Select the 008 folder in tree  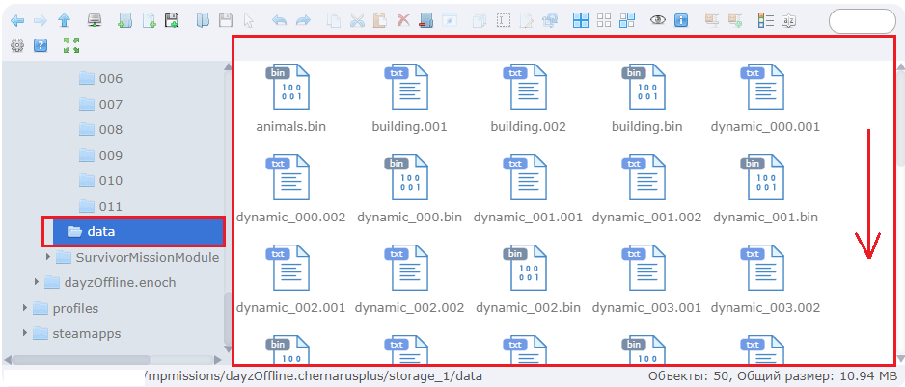coord(100,130)
